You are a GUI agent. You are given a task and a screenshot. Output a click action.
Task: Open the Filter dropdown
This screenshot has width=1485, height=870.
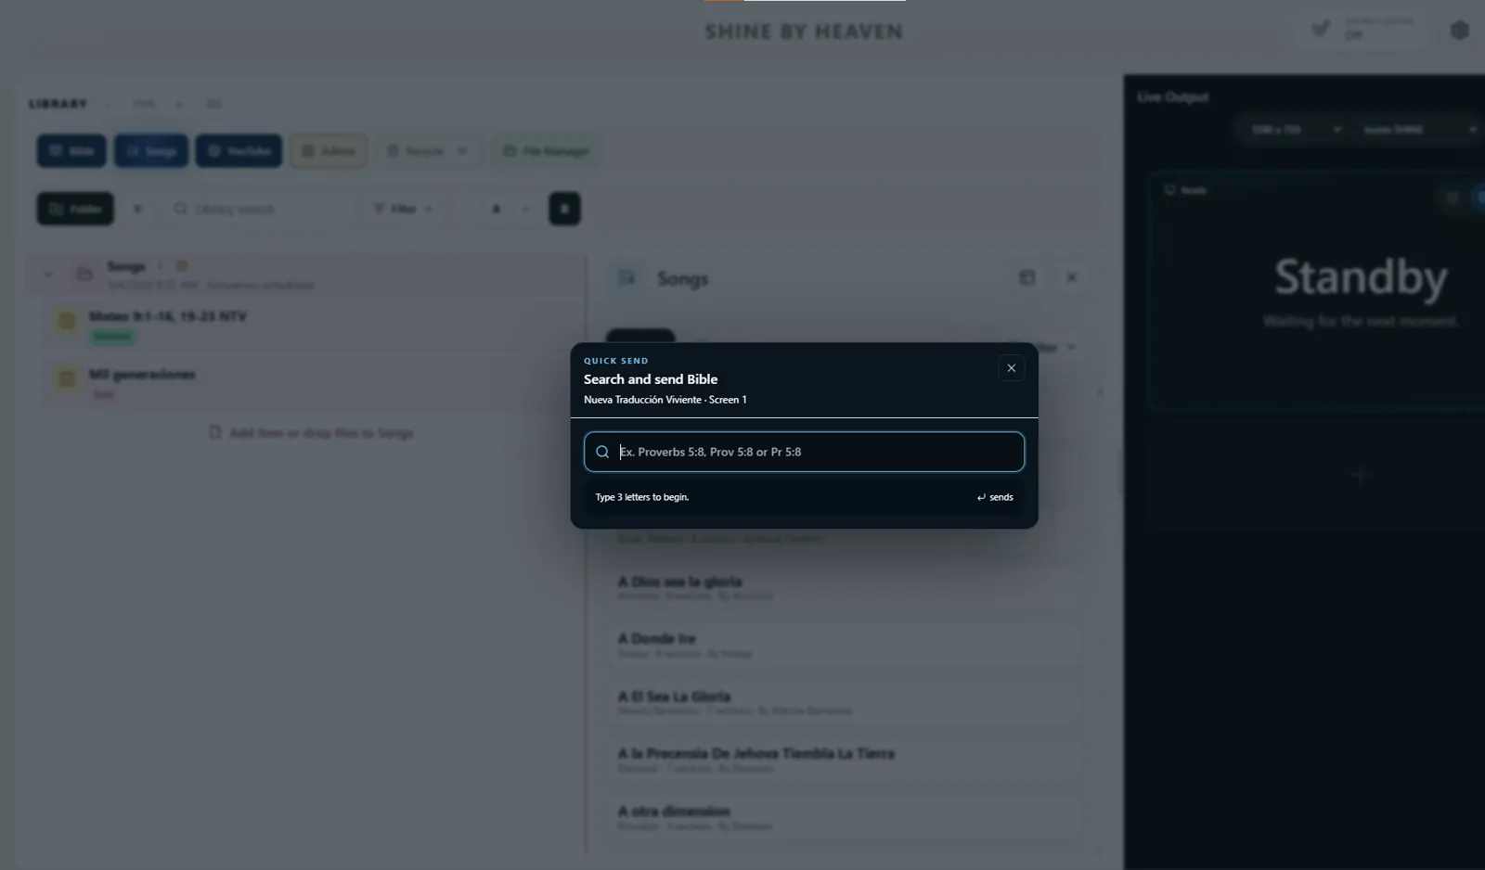click(x=404, y=209)
